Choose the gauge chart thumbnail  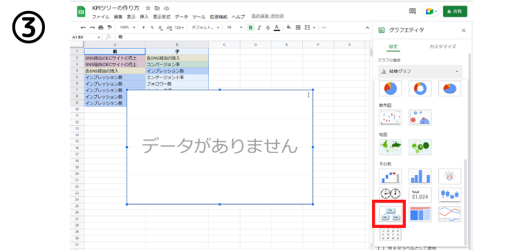click(x=390, y=195)
